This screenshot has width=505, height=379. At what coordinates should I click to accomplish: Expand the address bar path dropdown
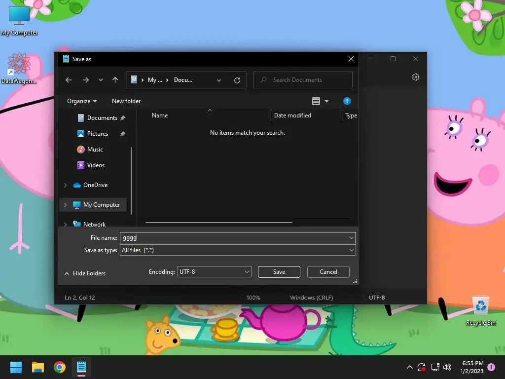coord(219,80)
